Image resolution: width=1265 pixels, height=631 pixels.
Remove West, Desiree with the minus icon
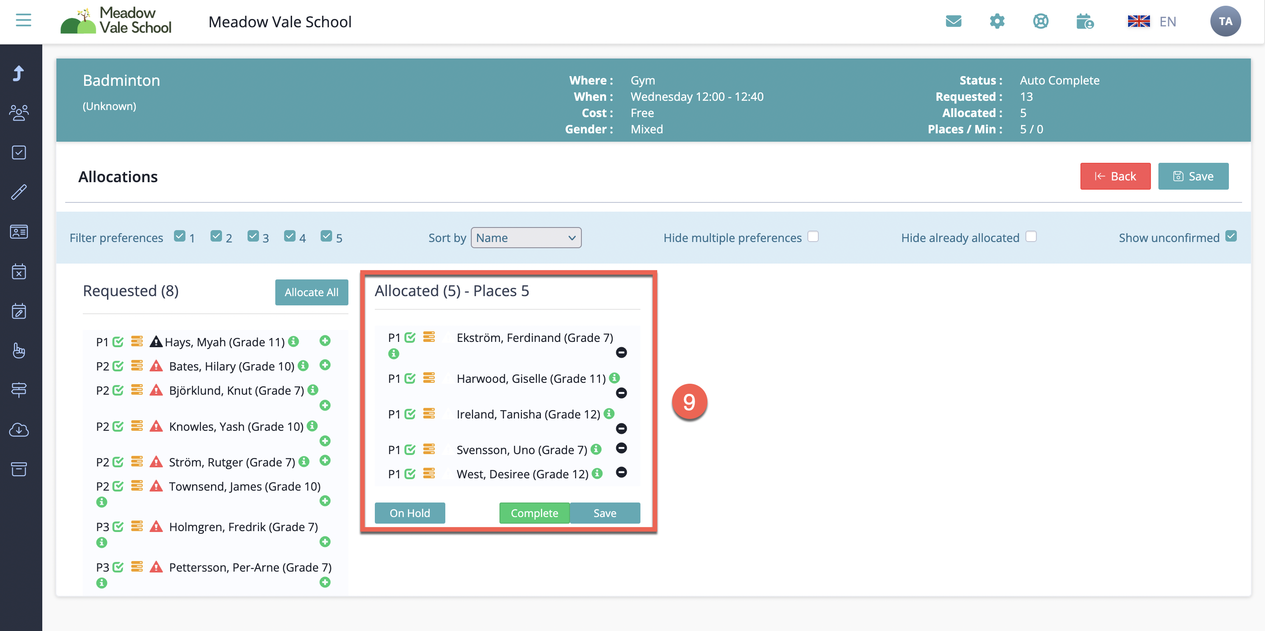coord(621,472)
